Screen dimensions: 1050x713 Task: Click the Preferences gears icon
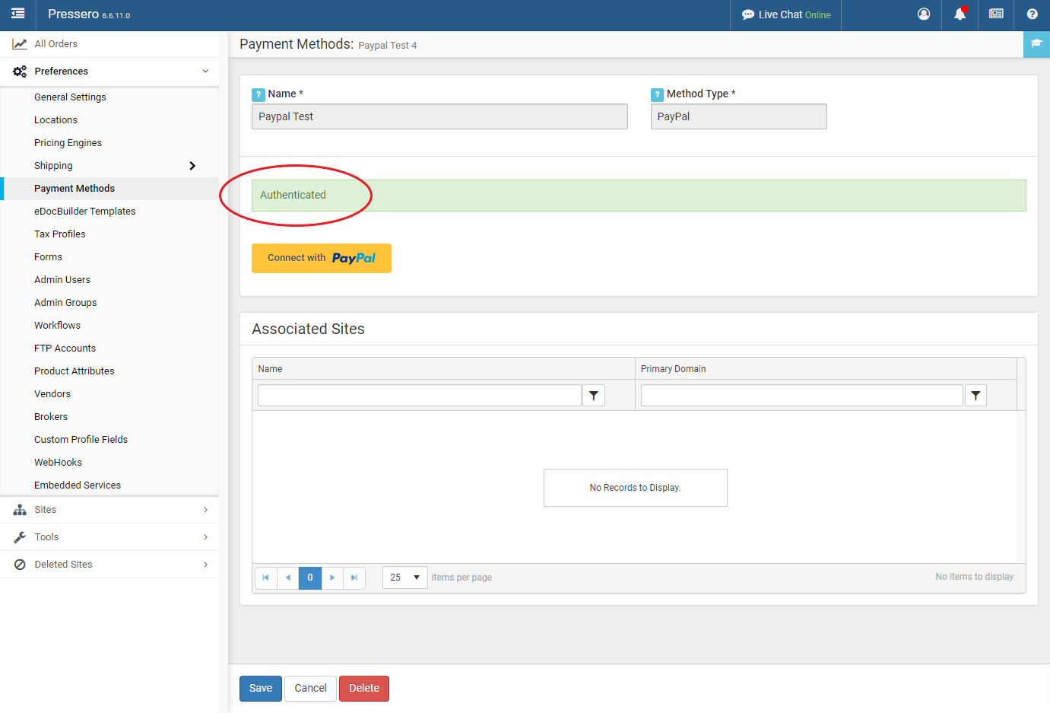tap(20, 72)
